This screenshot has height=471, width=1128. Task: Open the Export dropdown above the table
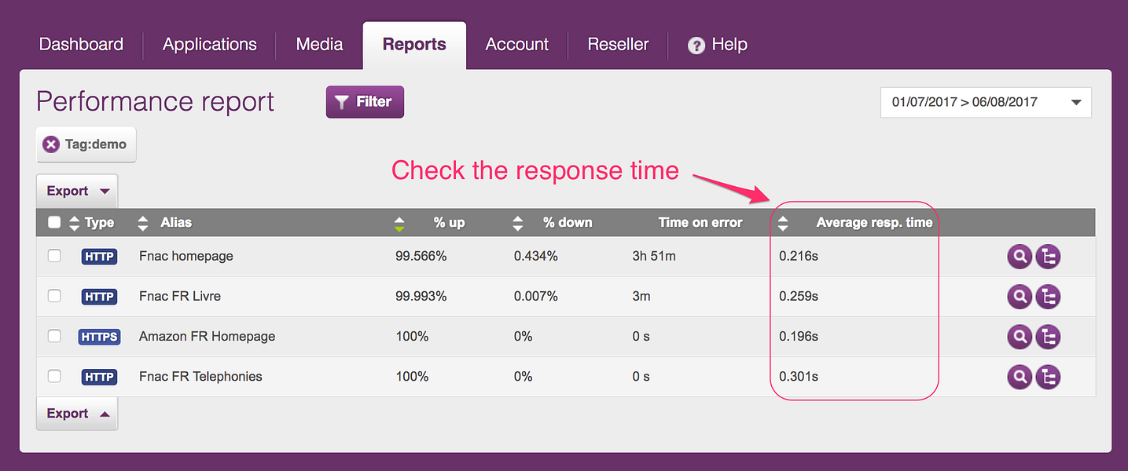76,191
